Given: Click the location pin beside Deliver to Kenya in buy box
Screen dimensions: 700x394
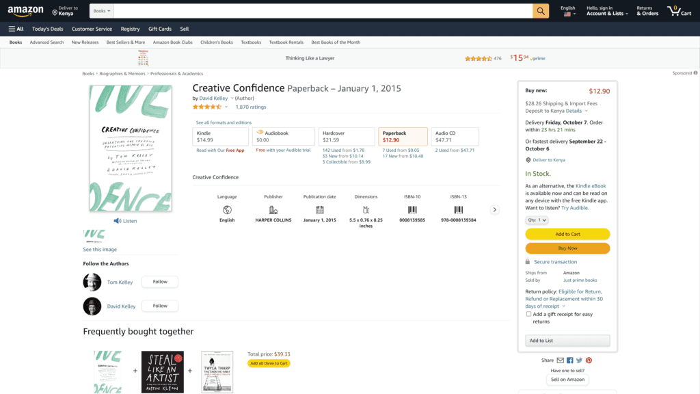Looking at the screenshot, I should 528,160.
